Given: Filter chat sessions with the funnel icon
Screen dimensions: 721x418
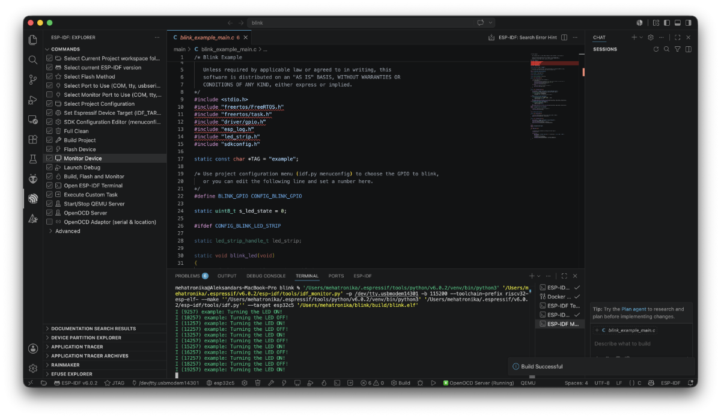Looking at the screenshot, I should click(677, 49).
